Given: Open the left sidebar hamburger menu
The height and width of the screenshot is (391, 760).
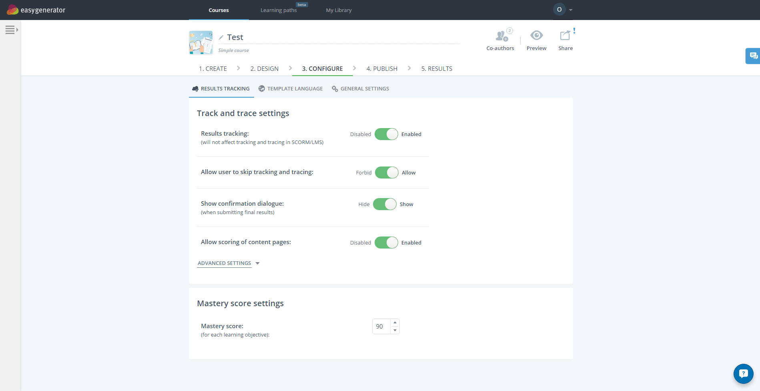Looking at the screenshot, I should (x=10, y=29).
